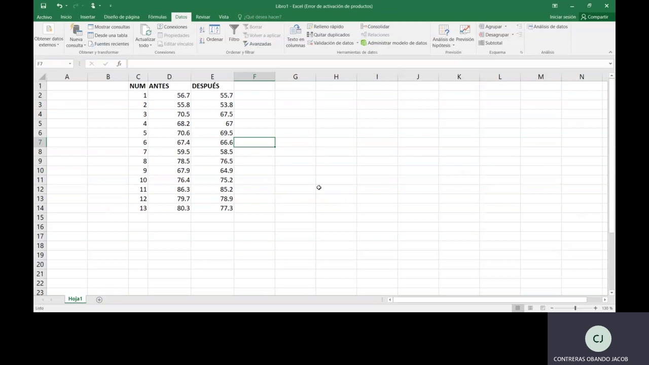
Task: Click Texto en columnas
Action: pyautogui.click(x=296, y=36)
